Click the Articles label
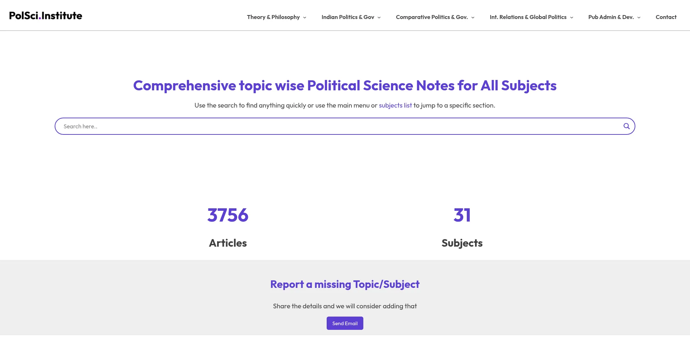 point(228,243)
